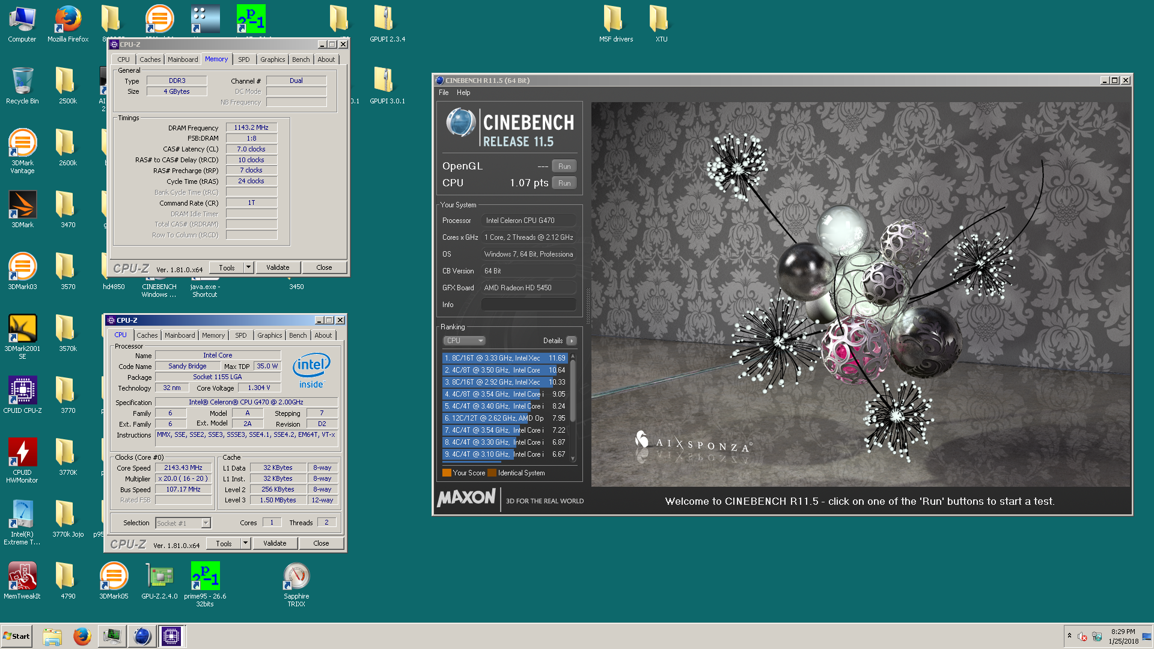This screenshot has height=649, width=1154.
Task: Click the clock in the system tray
Action: [x=1123, y=636]
